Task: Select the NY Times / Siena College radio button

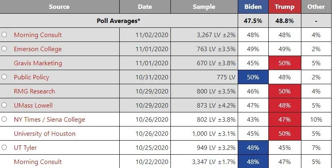Action: tap(4, 119)
